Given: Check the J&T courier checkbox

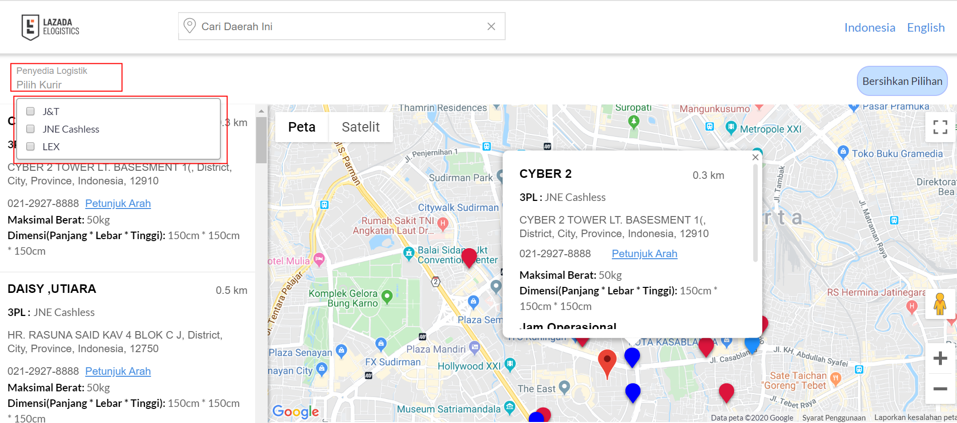Looking at the screenshot, I should [x=31, y=111].
